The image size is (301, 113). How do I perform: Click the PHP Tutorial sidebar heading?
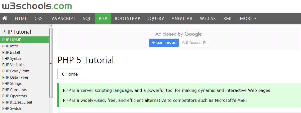click(17, 32)
